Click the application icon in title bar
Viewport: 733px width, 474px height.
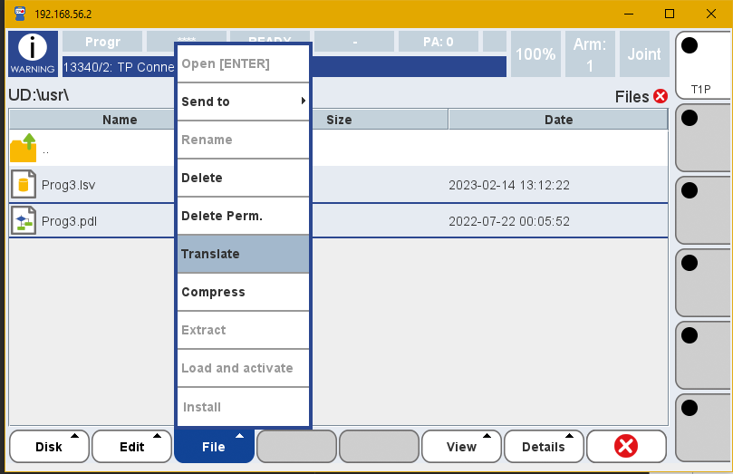17,15
